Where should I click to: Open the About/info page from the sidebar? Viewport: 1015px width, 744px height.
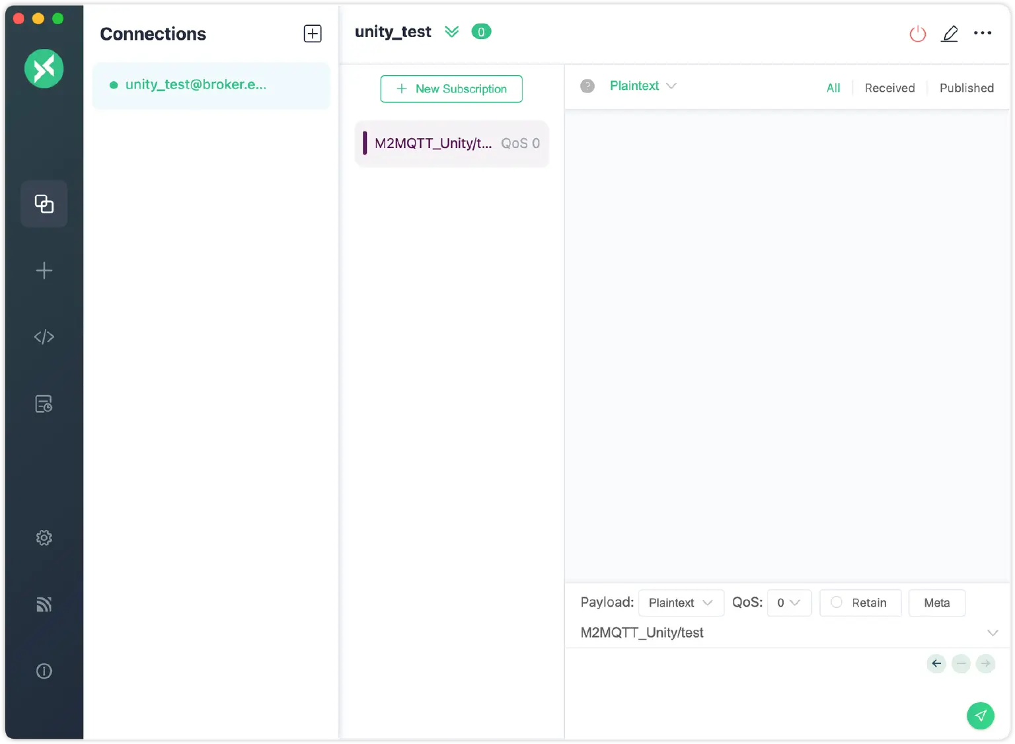[44, 671]
